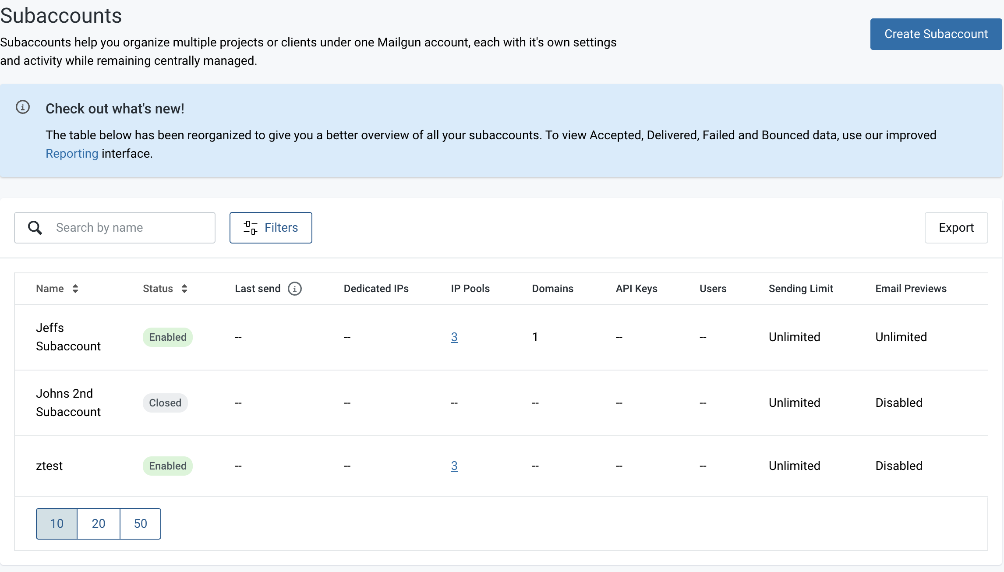The image size is (1004, 572).
Task: Click the search magnifier icon
Action: coord(35,228)
